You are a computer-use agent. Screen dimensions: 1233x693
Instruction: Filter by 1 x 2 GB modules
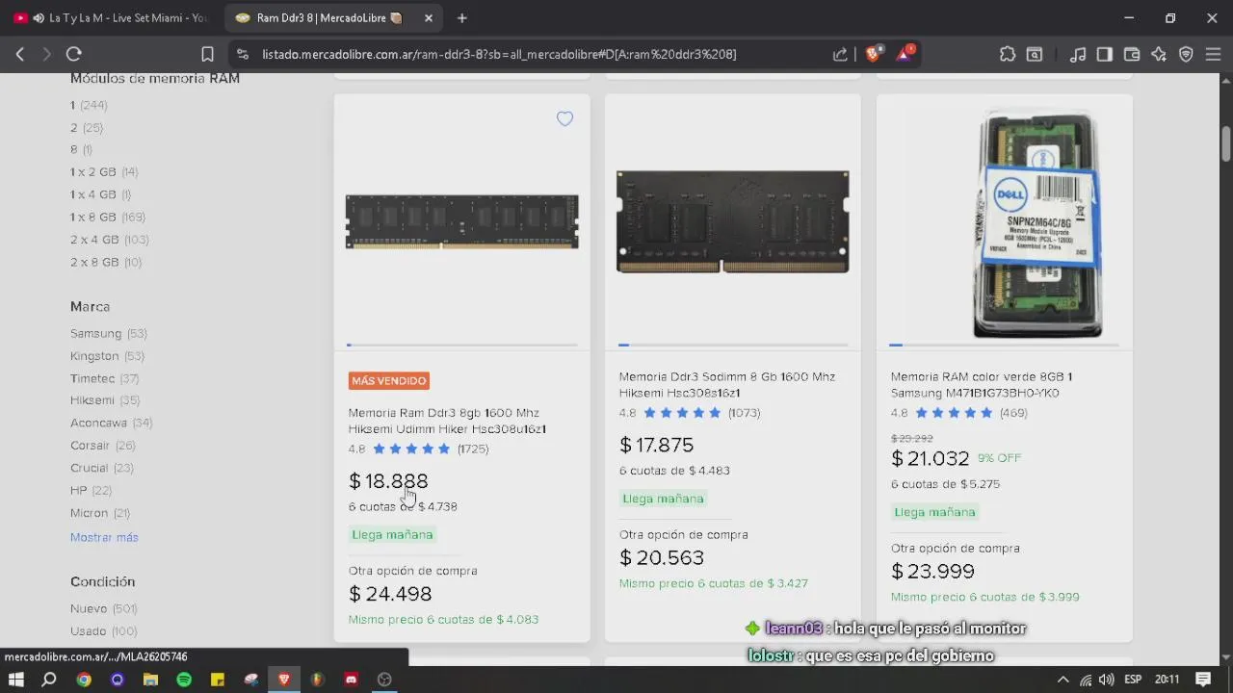(104, 172)
